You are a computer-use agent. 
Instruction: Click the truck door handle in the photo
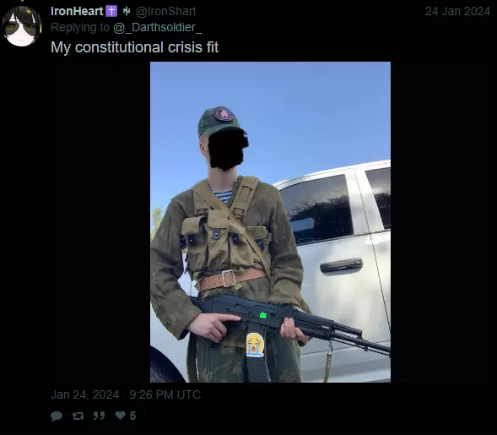341,265
